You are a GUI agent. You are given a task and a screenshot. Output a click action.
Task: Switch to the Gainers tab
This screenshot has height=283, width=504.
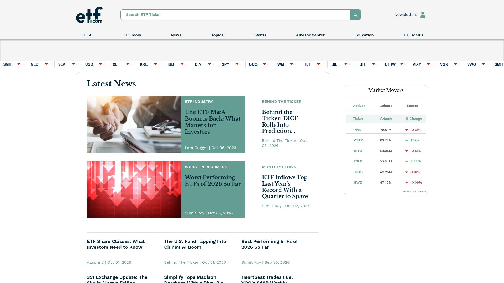(386, 106)
